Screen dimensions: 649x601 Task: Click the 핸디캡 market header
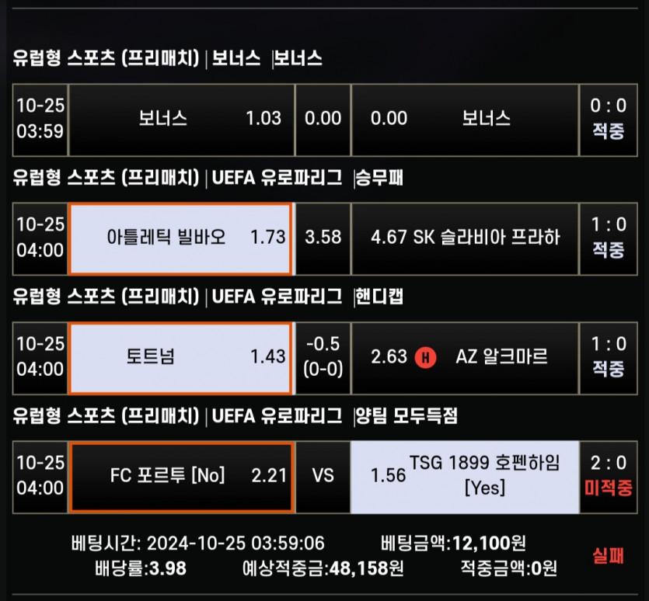coord(379,297)
